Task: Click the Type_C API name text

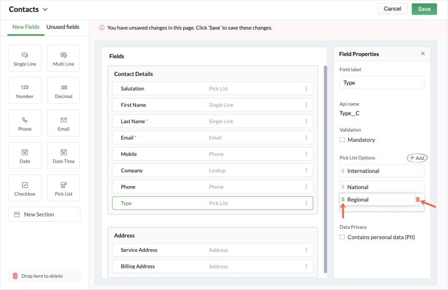Action: (349, 113)
